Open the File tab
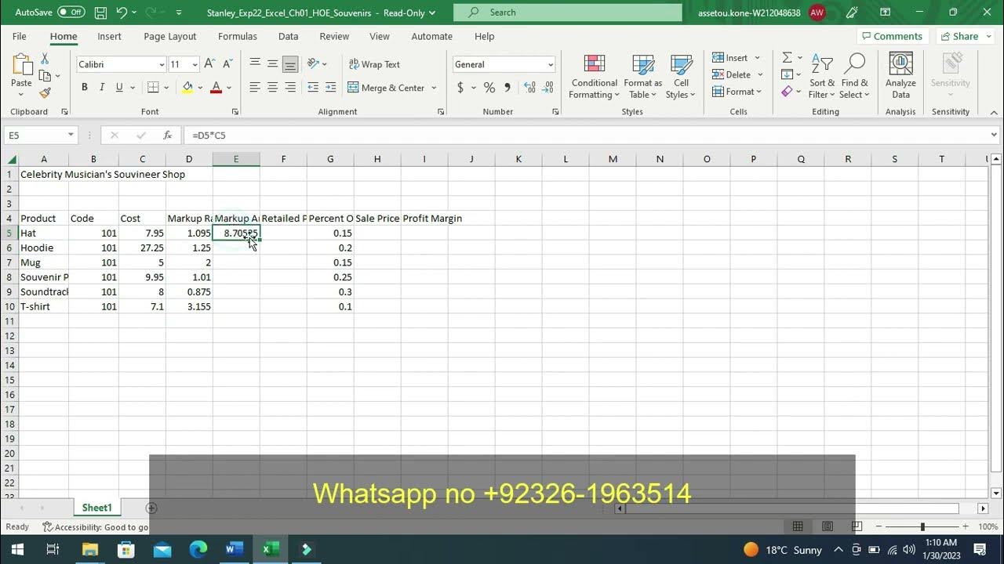 (x=20, y=37)
